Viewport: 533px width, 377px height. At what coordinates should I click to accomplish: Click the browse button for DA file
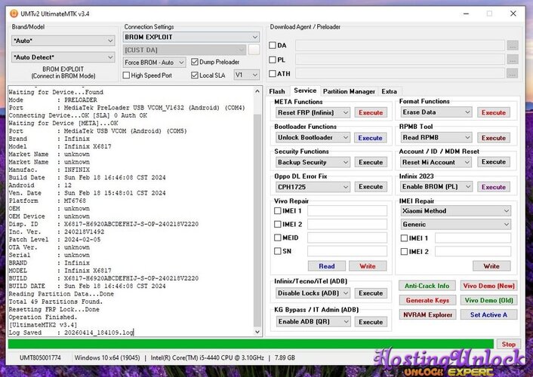[x=513, y=45]
